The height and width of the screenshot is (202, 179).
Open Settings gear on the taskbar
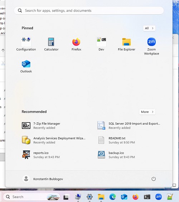pyautogui.click(x=89, y=197)
